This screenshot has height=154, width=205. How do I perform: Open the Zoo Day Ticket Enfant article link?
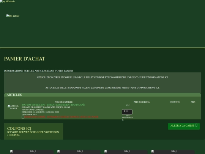coord(54,105)
